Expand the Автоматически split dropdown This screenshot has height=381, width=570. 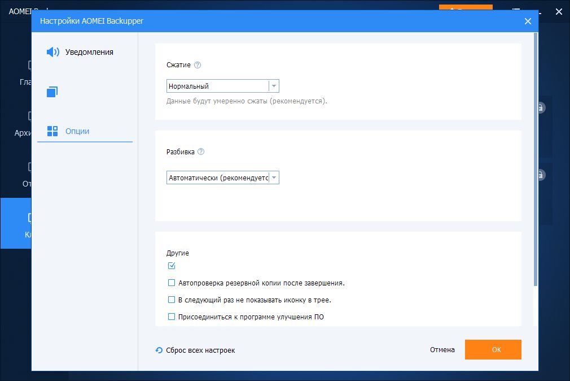tap(223, 177)
